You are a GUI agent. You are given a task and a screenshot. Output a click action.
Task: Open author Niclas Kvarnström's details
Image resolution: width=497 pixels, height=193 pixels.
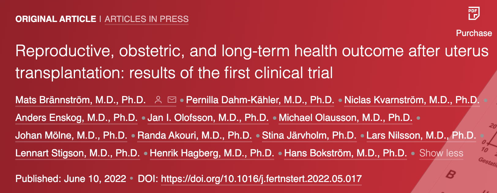[x=412, y=100]
